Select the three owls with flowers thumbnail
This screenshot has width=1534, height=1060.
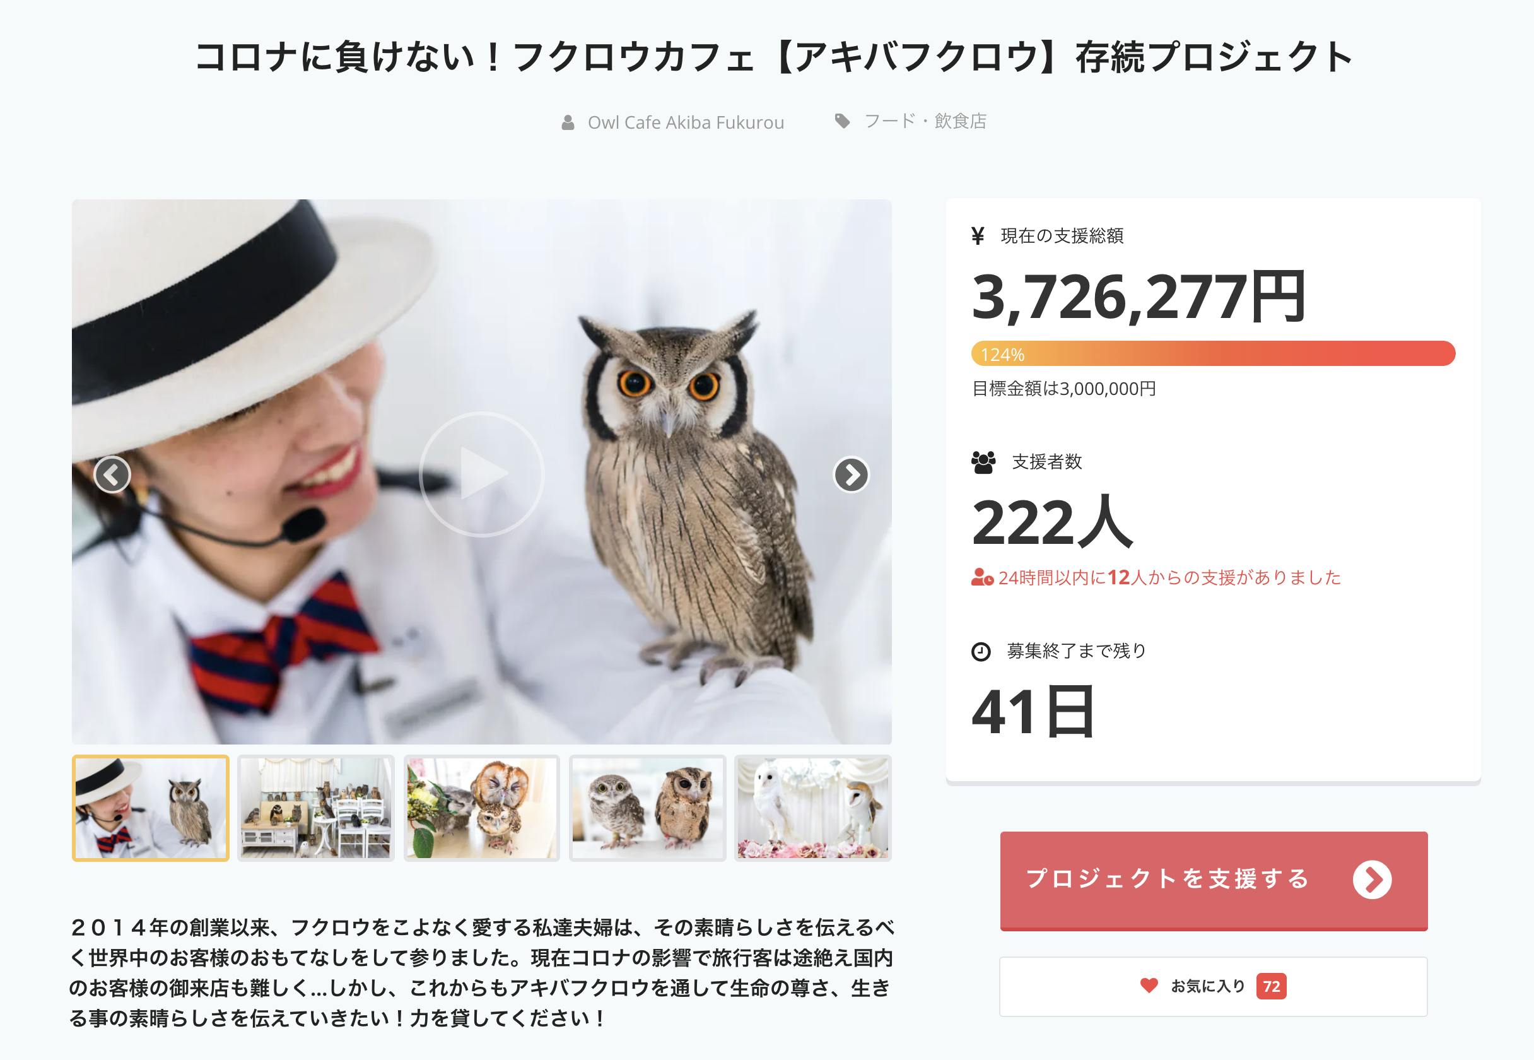(482, 808)
